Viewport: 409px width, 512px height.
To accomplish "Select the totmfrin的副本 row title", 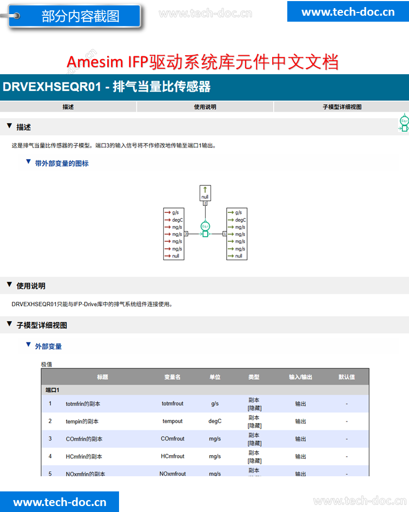I will 83,404.
